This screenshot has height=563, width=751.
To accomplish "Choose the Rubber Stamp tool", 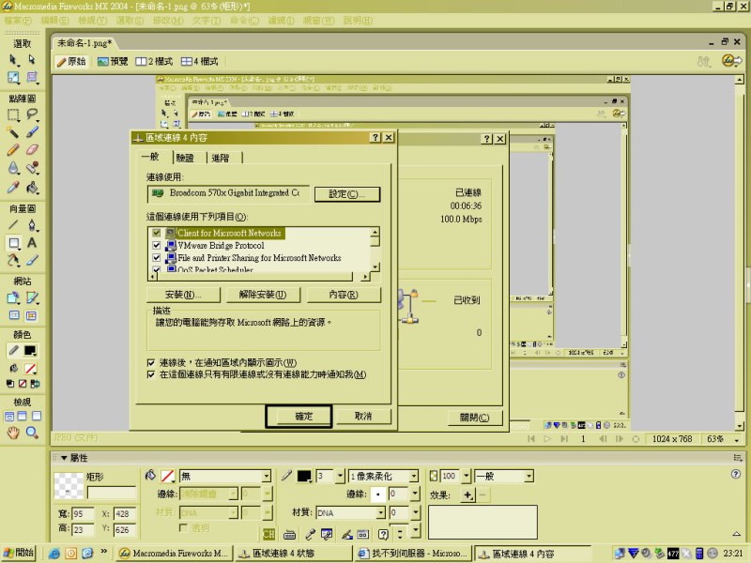I will 32,168.
